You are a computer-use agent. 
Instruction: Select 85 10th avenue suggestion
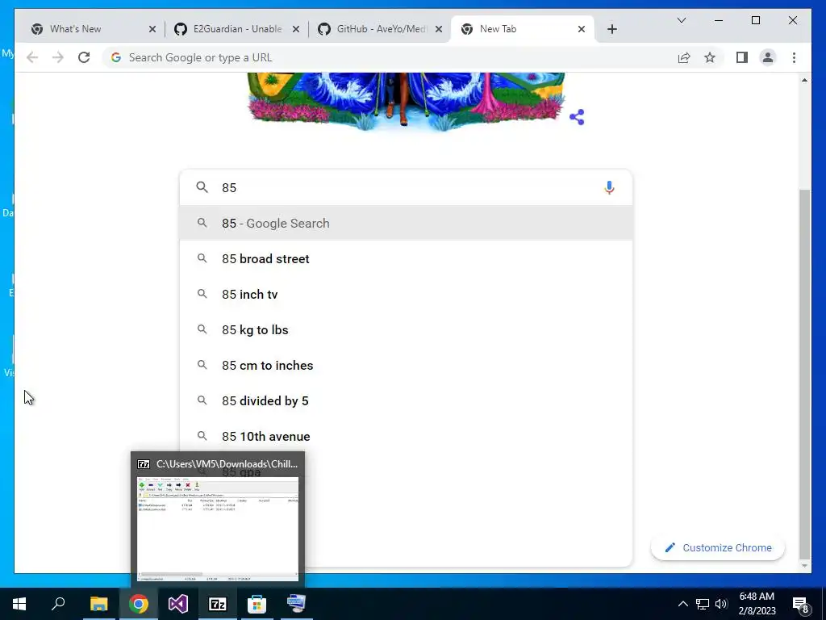(x=406, y=437)
